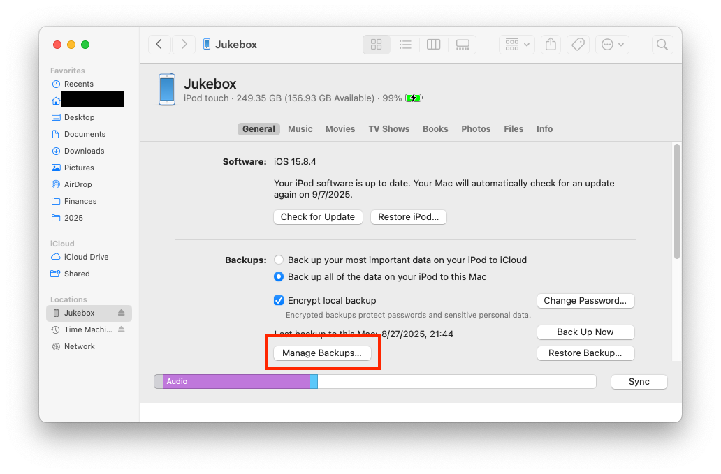The image size is (721, 474).
Task: Go back with the left chevron
Action: pos(159,45)
